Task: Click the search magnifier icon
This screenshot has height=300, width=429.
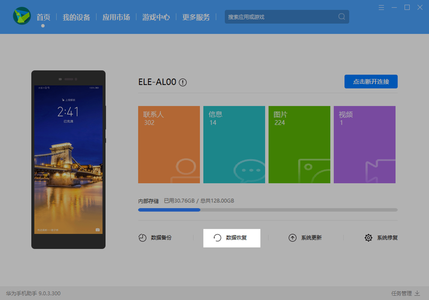Action: point(341,17)
